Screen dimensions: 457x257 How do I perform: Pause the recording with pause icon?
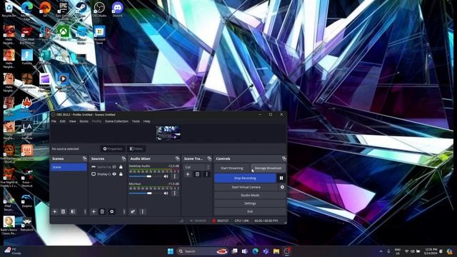pos(281,178)
